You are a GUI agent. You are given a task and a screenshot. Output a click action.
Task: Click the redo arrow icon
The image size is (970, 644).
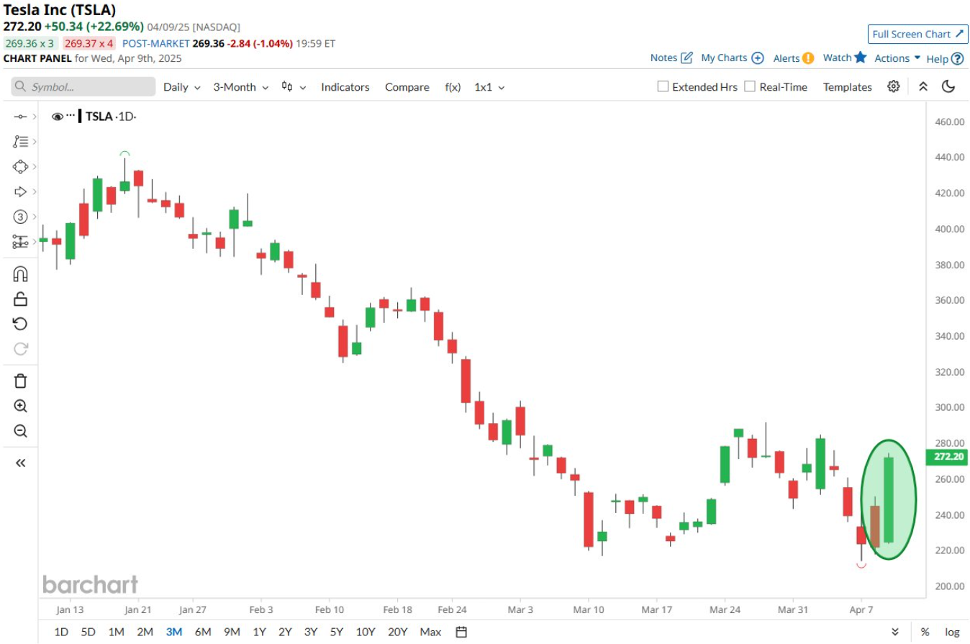point(20,349)
